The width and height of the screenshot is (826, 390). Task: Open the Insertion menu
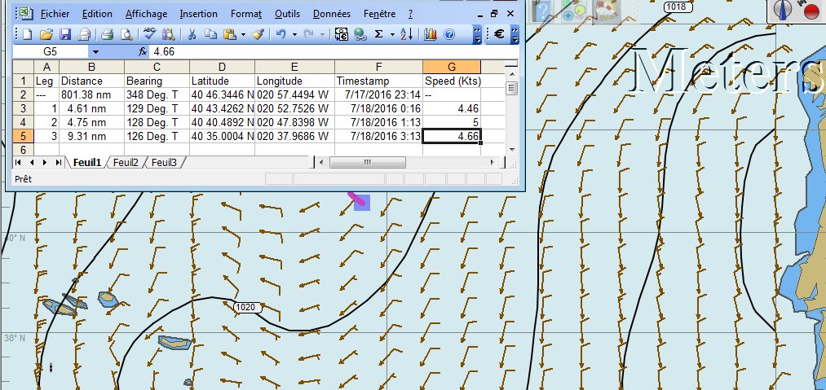pos(199,14)
